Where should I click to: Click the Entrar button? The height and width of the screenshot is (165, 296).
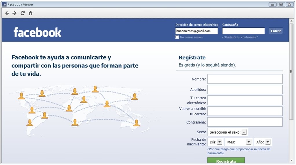(276, 31)
